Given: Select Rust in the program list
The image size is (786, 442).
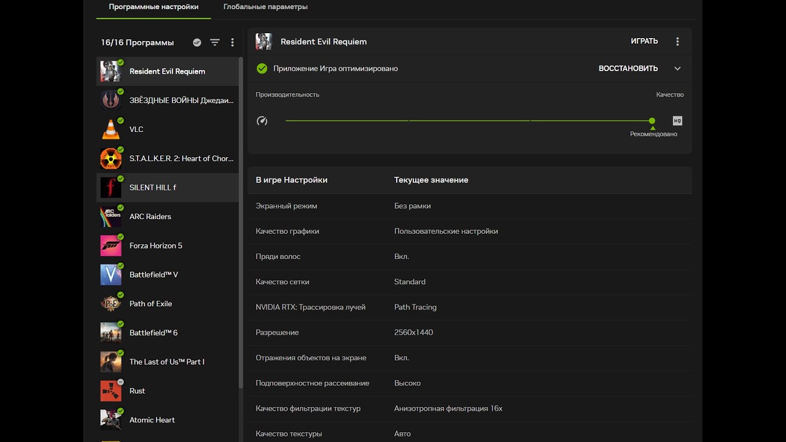Looking at the screenshot, I should pyautogui.click(x=168, y=391).
